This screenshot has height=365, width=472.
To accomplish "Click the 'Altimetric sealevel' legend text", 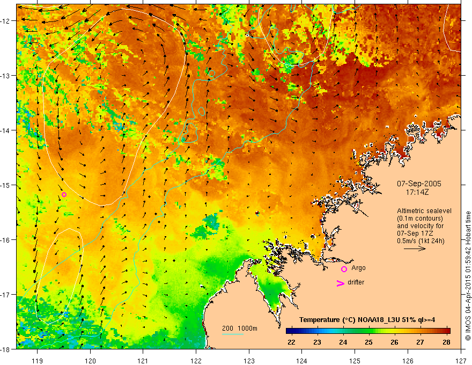I will [x=424, y=211].
